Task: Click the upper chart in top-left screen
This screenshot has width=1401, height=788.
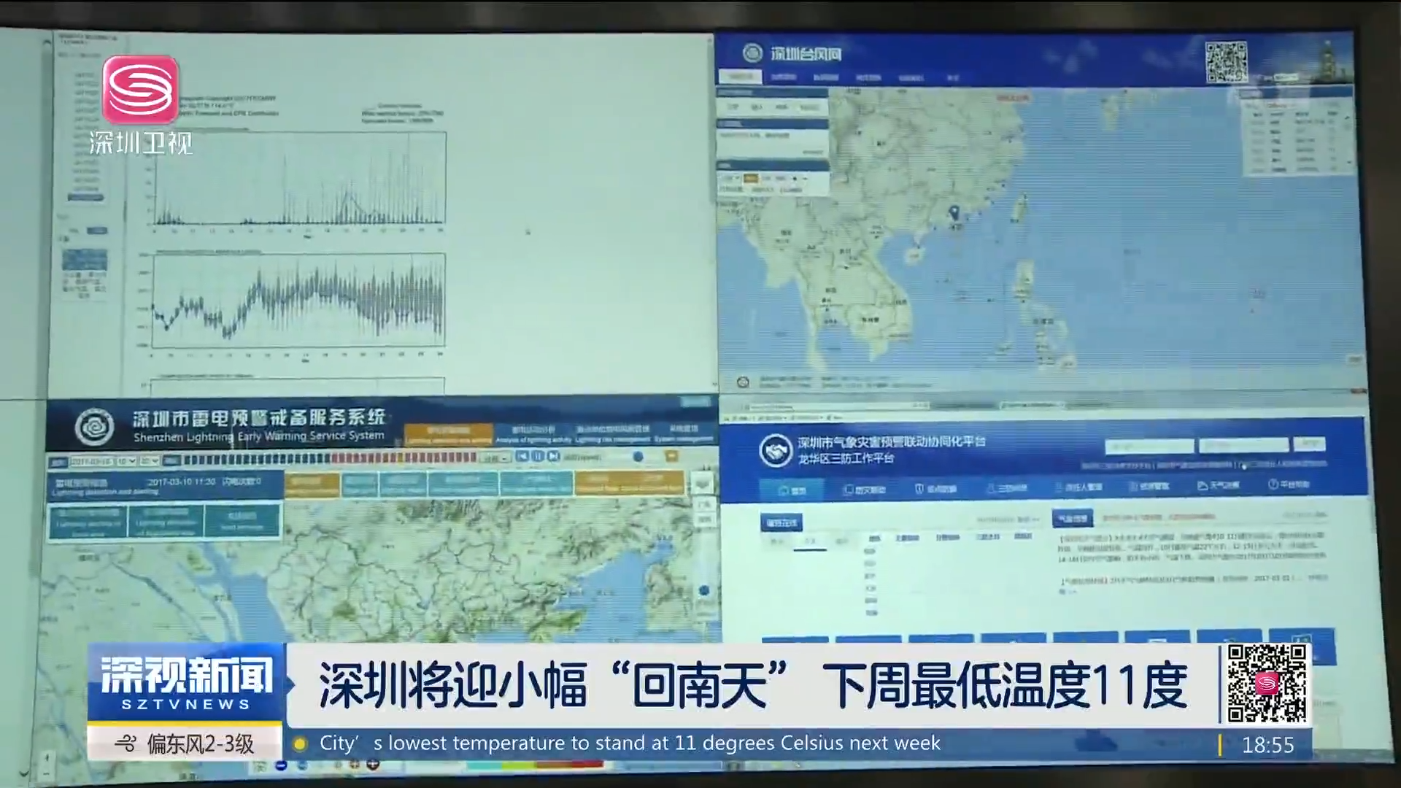Action: point(298,179)
